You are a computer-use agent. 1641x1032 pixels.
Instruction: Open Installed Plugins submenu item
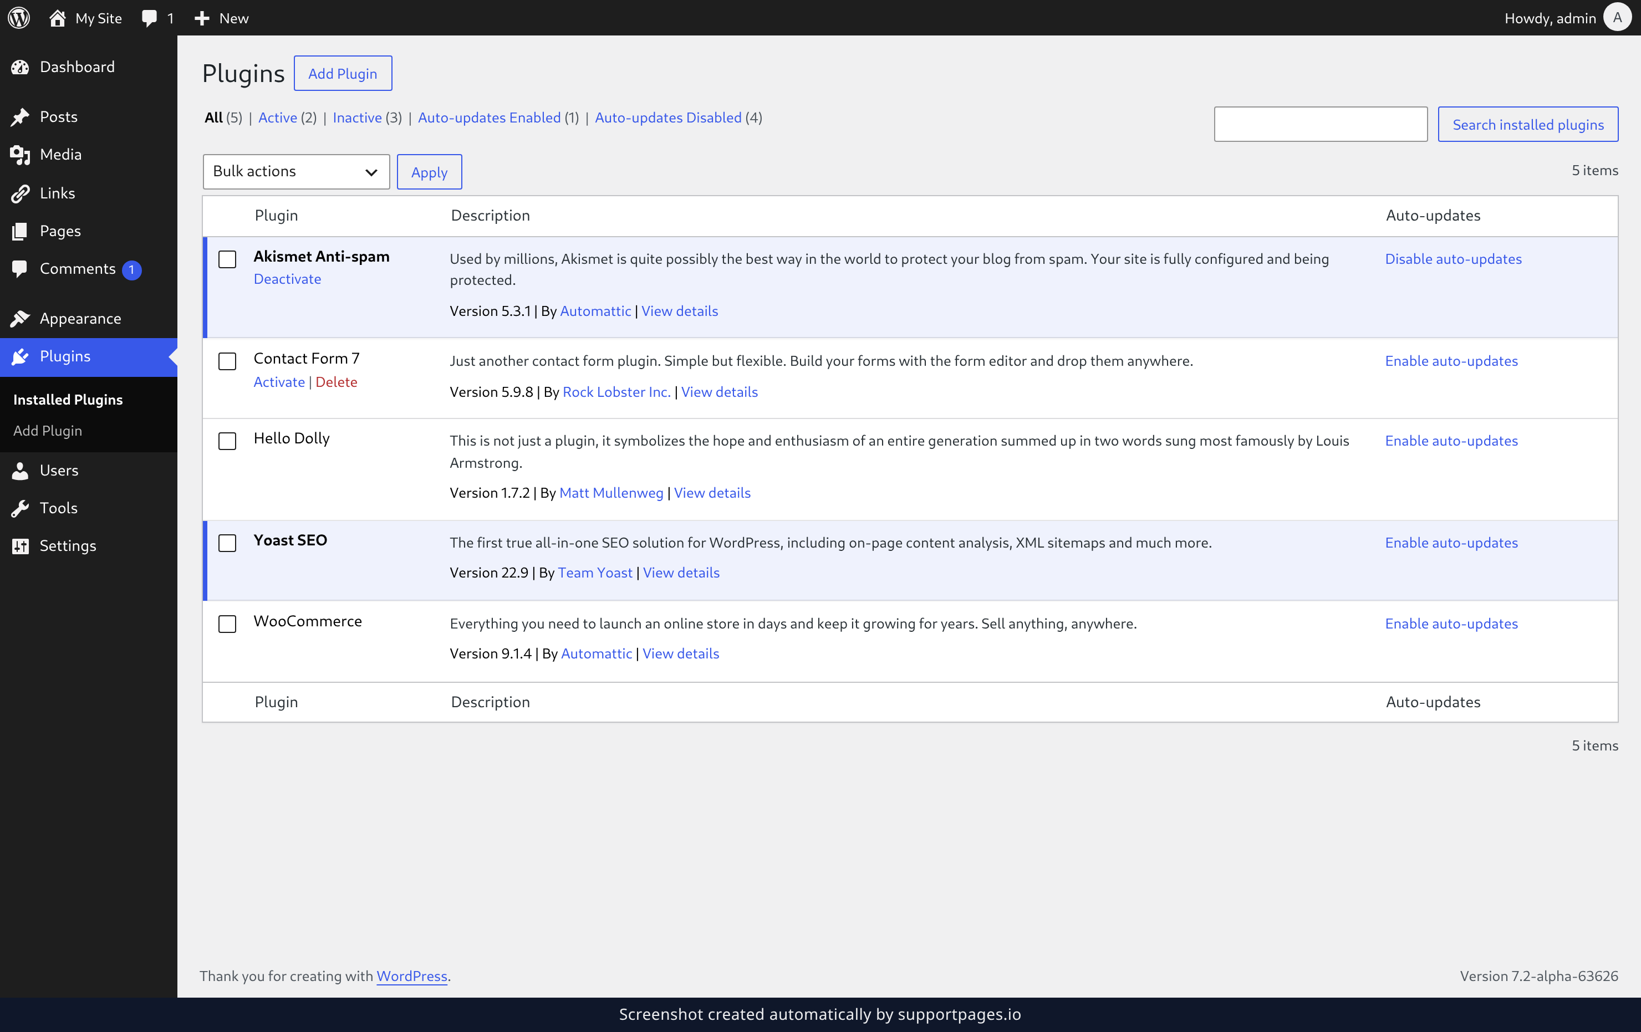coord(68,400)
